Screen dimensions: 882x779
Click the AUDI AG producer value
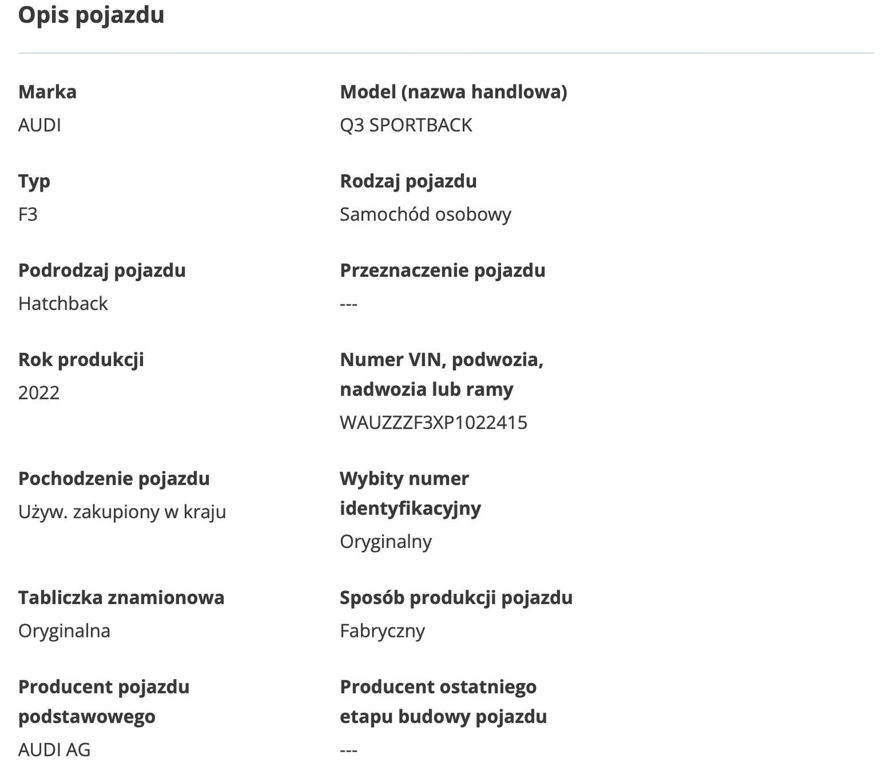54,750
